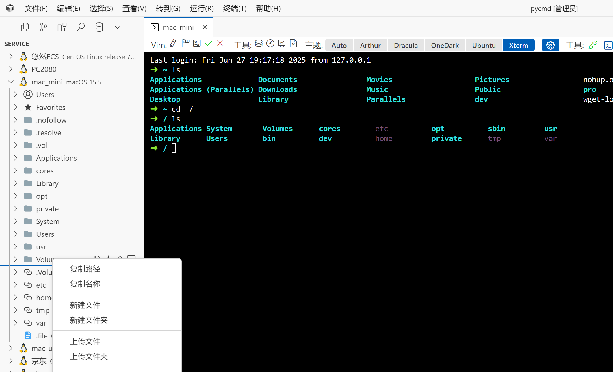The image size is (613, 372).
Task: Click 上传文件 in the context menu
Action: (85, 341)
